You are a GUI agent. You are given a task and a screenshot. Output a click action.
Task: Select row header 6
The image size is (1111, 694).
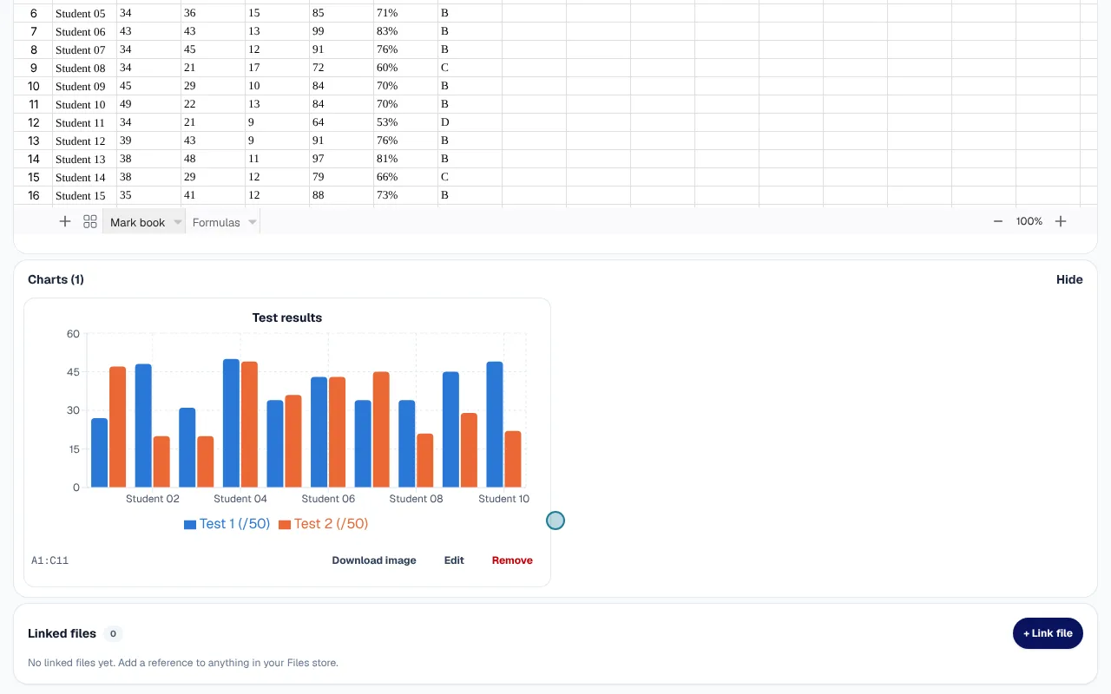click(33, 14)
